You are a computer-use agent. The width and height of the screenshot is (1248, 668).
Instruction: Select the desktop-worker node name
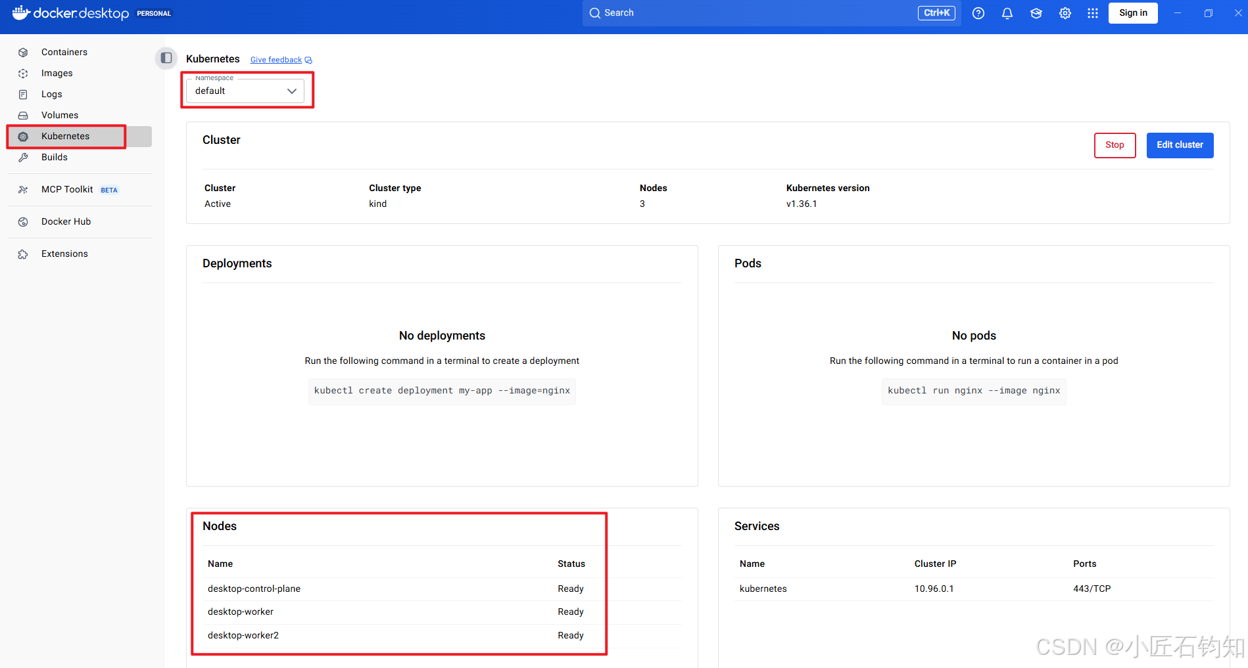(x=241, y=612)
